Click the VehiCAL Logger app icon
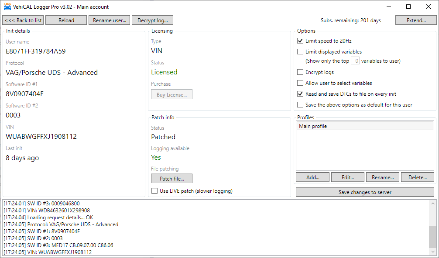The width and height of the screenshot is (439, 258). 7,7
